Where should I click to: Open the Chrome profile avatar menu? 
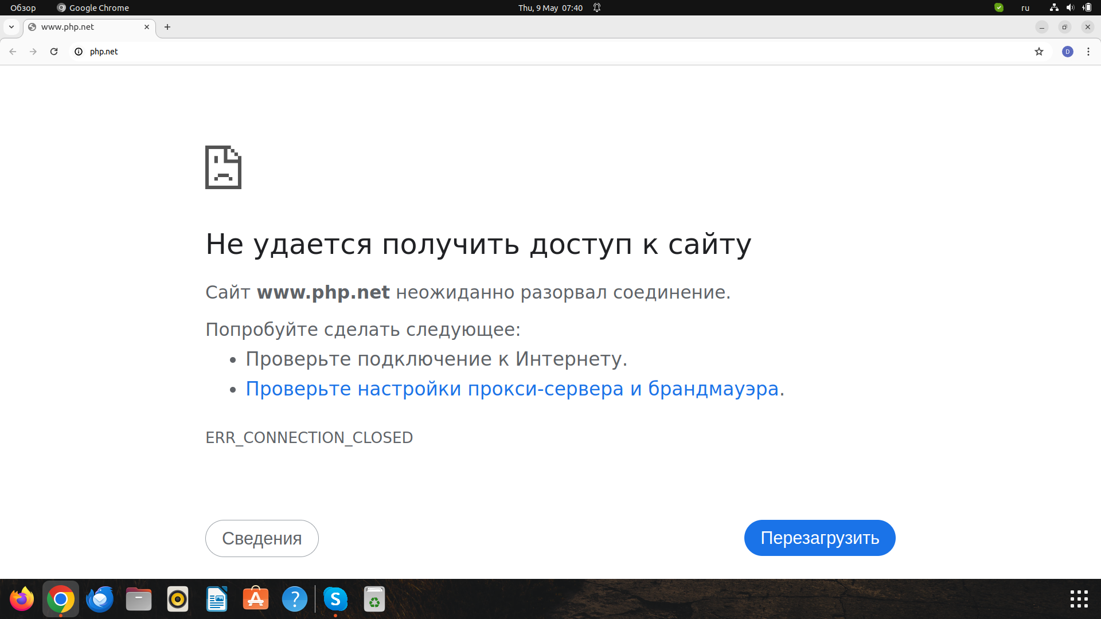point(1067,52)
